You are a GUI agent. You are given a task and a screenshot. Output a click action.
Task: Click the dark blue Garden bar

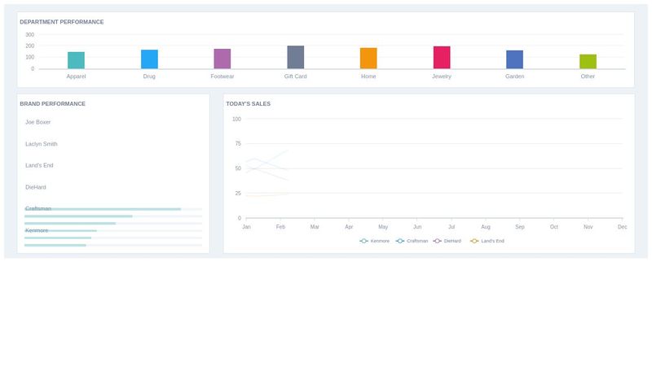click(x=514, y=59)
